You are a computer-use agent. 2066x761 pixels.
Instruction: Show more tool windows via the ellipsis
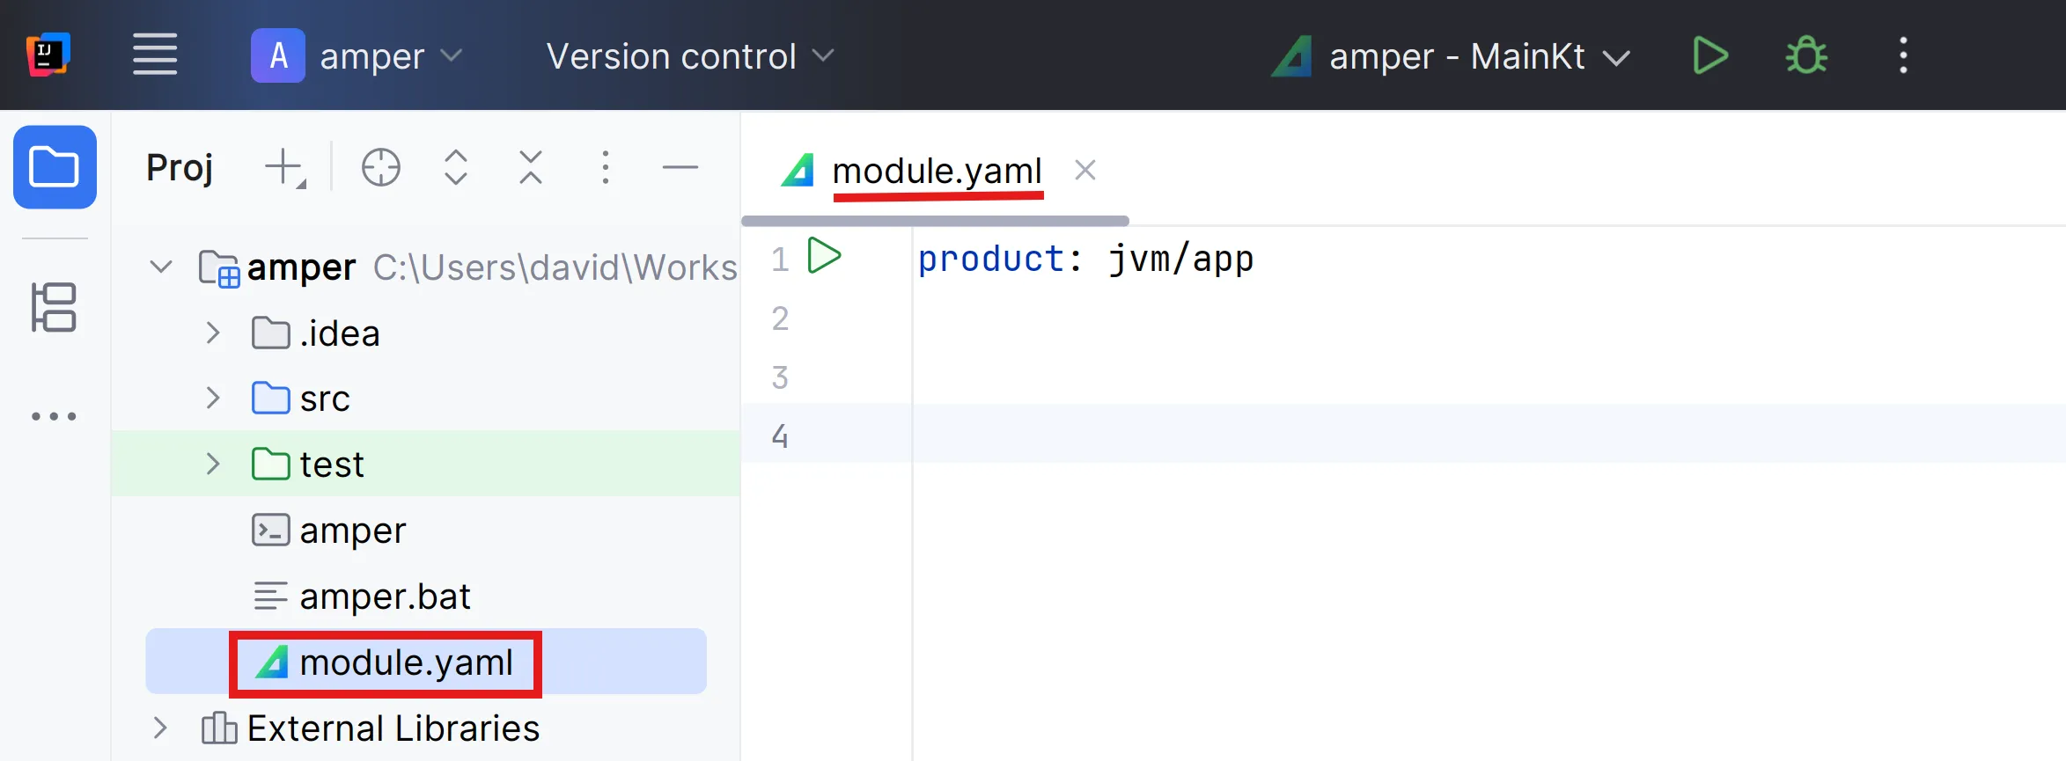click(x=55, y=416)
